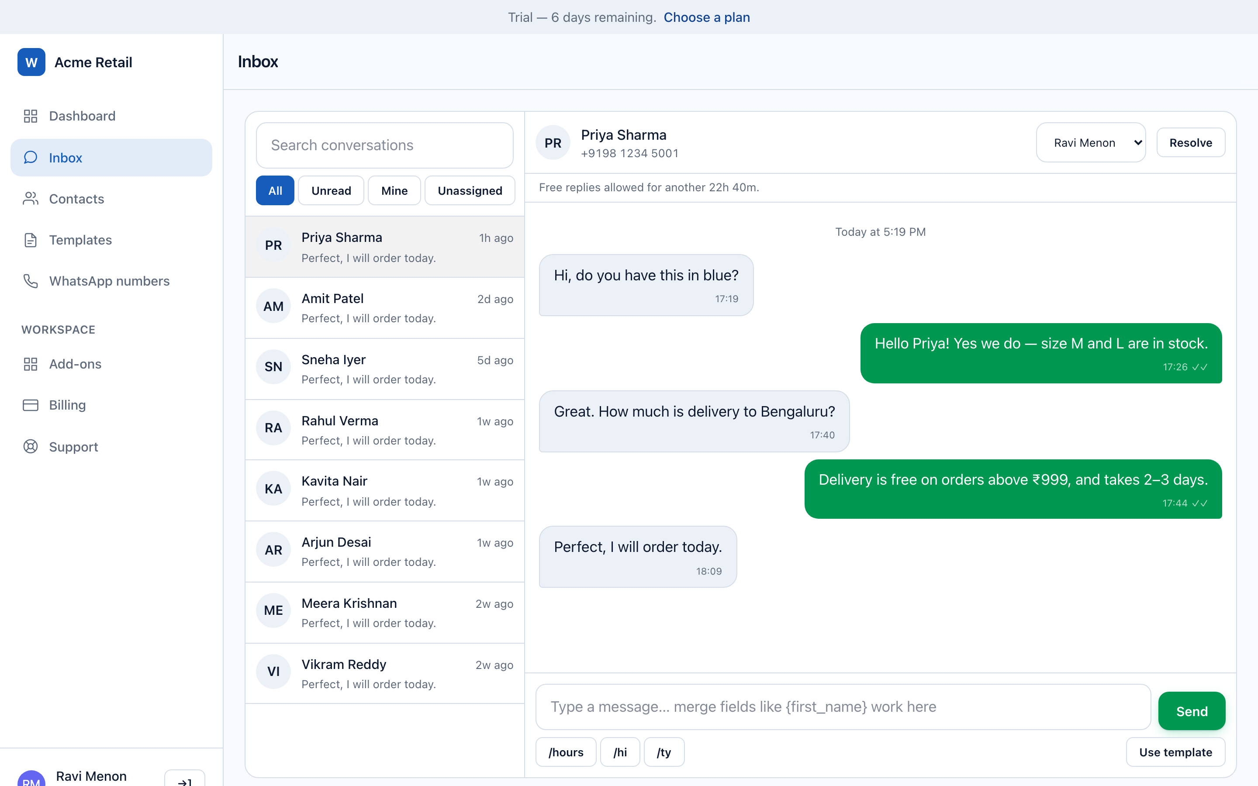Insert the /ty quick reply
Image resolution: width=1258 pixels, height=786 pixels.
(664, 752)
